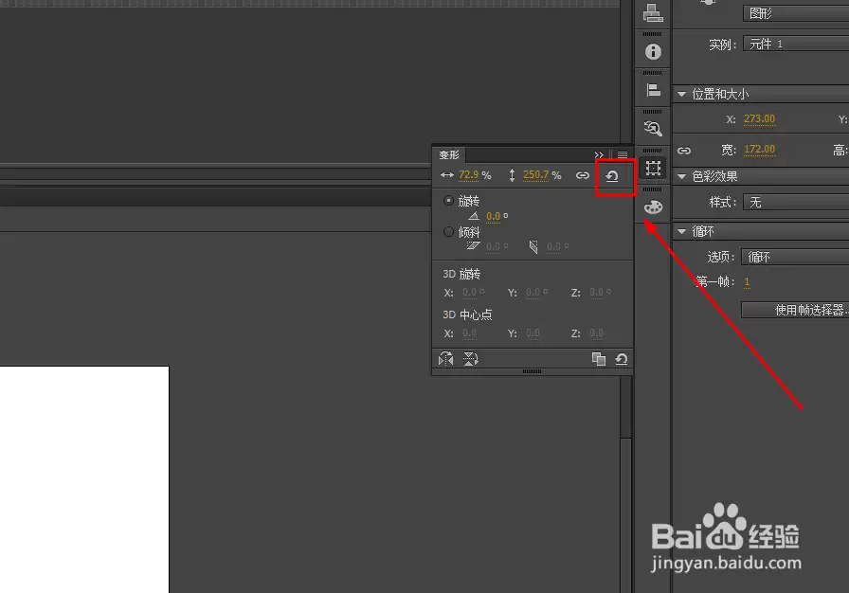This screenshot has height=593, width=849.
Task: Click the remove transform icon at panel bottom
Action: pos(622,359)
